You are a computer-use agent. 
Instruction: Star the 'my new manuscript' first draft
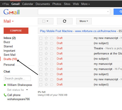(46, 38)
